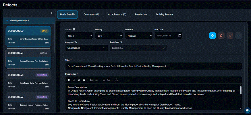Toggle underline formatting in Description

(x=79, y=80)
